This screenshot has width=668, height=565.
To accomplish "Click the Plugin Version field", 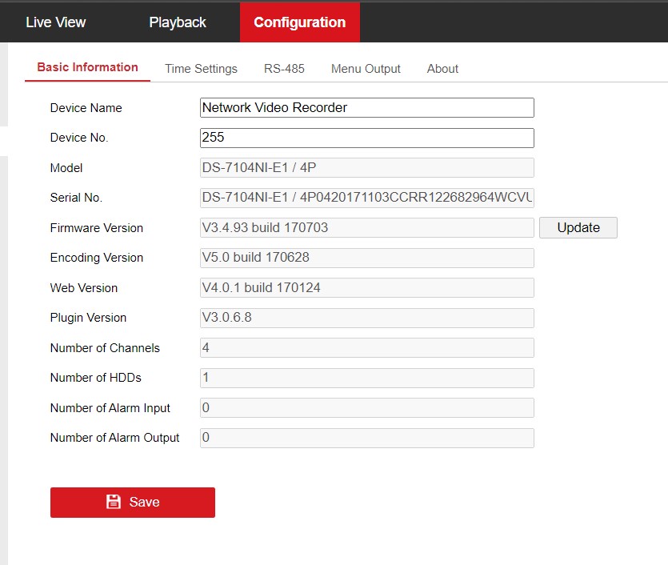I will pos(366,318).
